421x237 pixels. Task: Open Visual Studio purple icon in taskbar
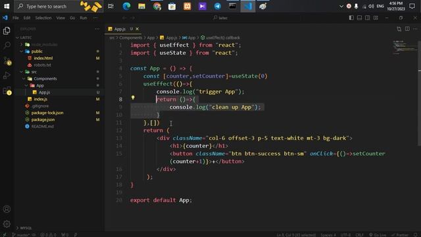pyautogui.click(x=203, y=6)
